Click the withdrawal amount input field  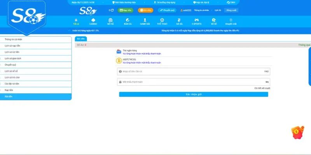[192, 71]
